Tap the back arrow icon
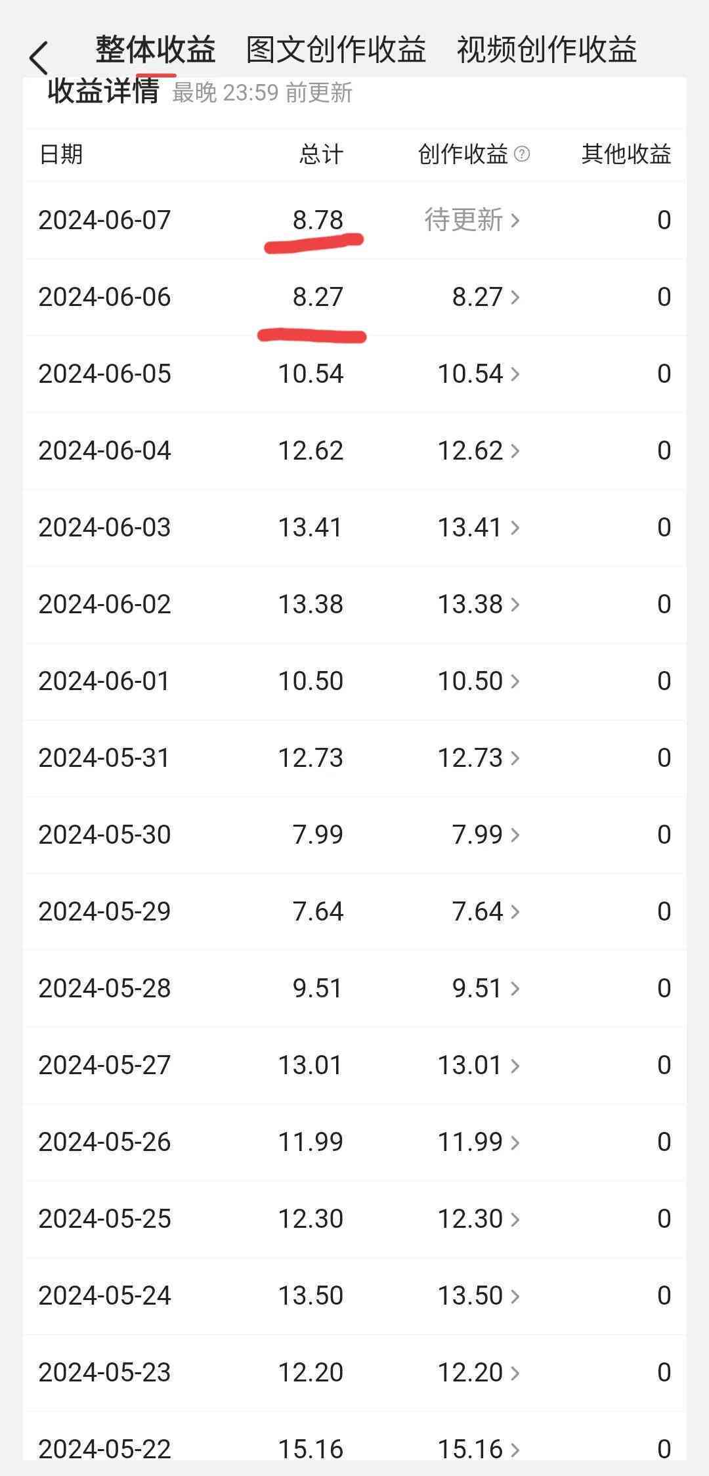This screenshot has width=709, height=1476. pos(39,58)
